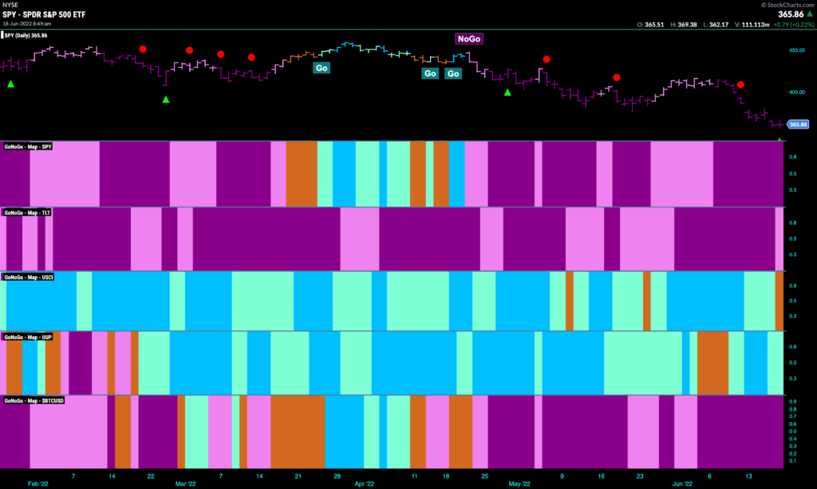Select the GoNoGo - Map - $BTCUSD panel label
The width and height of the screenshot is (817, 489).
click(x=34, y=400)
